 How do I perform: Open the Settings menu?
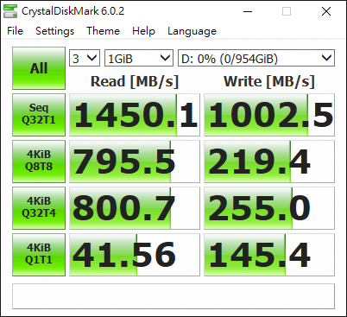click(x=54, y=31)
